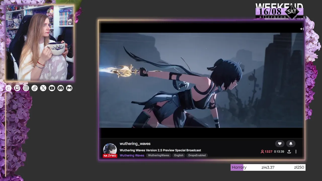This screenshot has height=181, width=322.
Task: Click the share upload icon
Action: pyautogui.click(x=289, y=152)
